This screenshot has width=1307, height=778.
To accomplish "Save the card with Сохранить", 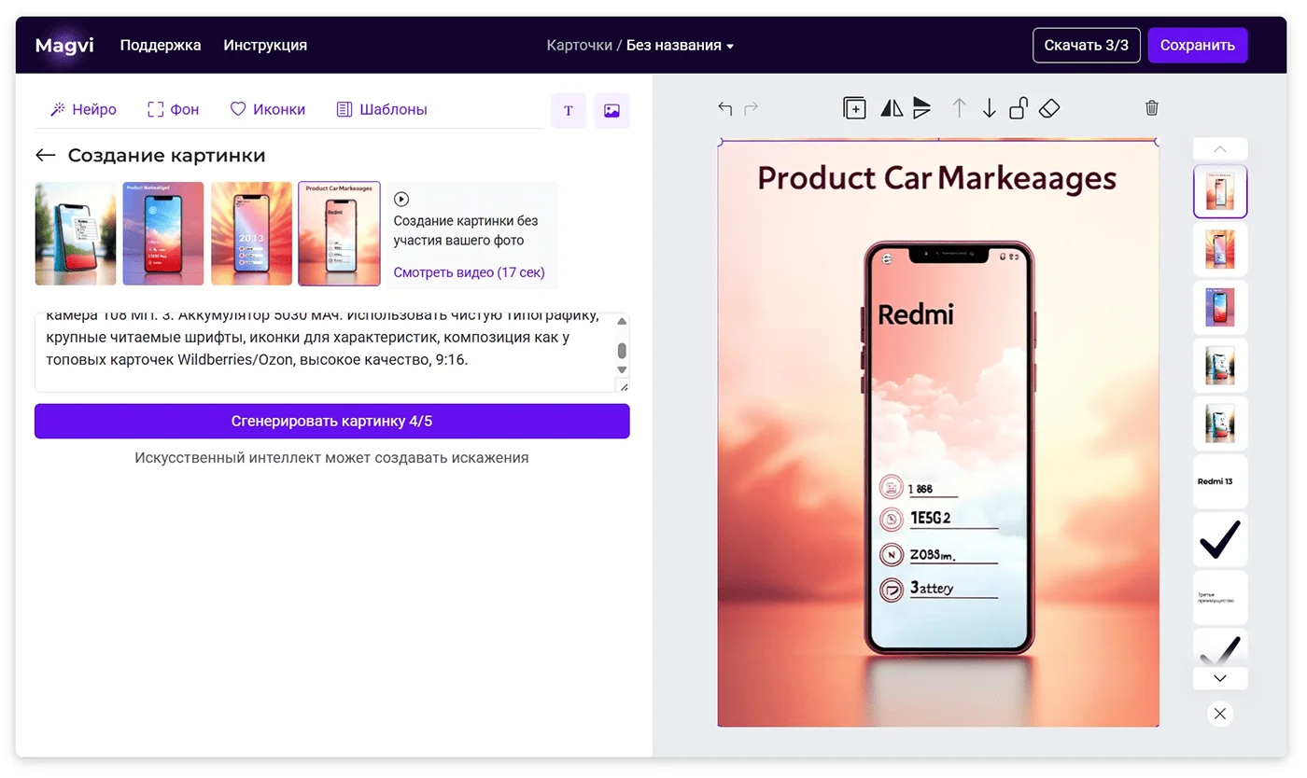I will point(1198,45).
